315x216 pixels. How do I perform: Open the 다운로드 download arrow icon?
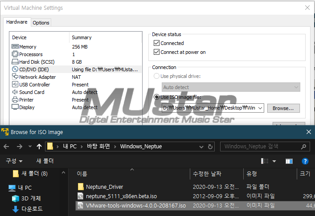(16, 209)
